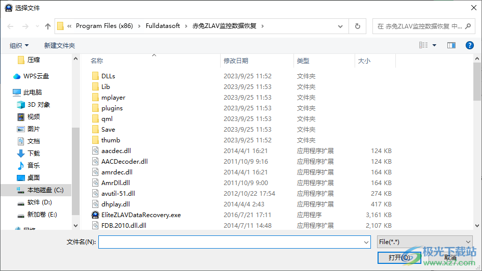Sort by 大小 column header

tap(364, 61)
